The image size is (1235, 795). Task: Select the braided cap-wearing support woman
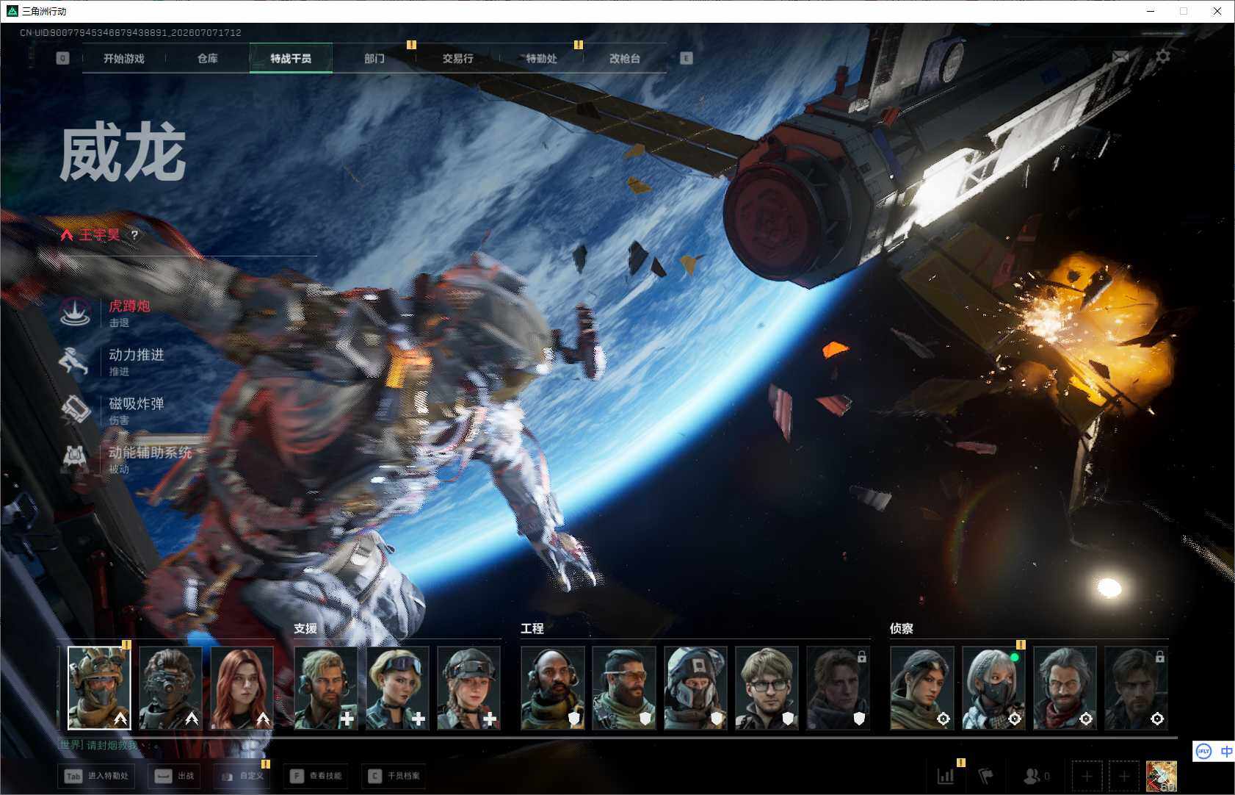[x=468, y=688]
